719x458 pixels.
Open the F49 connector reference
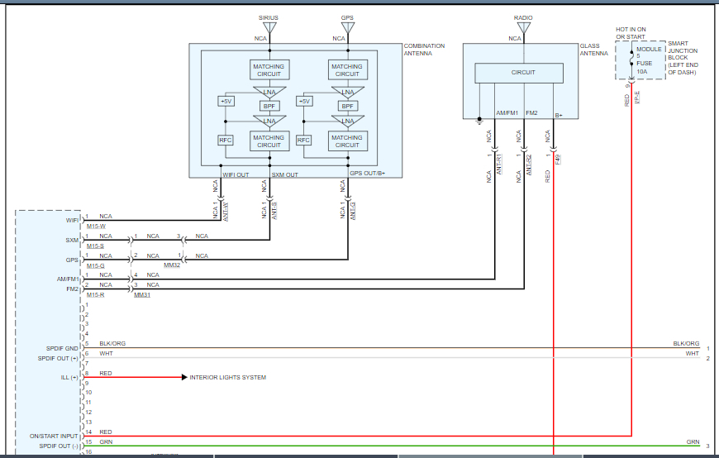pyautogui.click(x=558, y=160)
